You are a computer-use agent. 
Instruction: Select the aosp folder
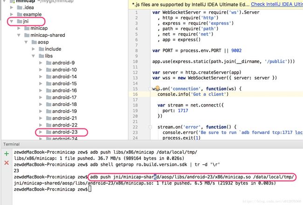pos(40,42)
